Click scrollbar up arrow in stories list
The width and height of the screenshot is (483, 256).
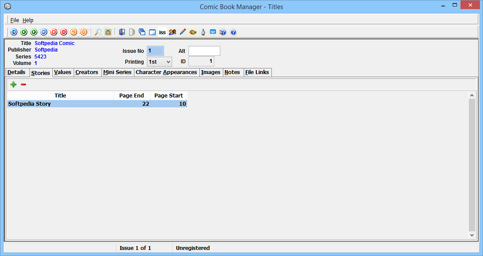pyautogui.click(x=472, y=95)
